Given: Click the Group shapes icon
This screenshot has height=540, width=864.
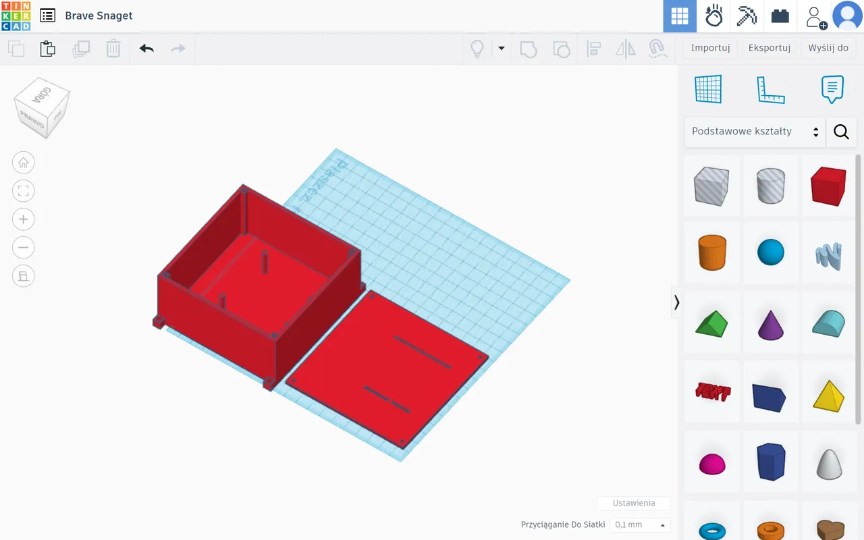Looking at the screenshot, I should tap(529, 48).
